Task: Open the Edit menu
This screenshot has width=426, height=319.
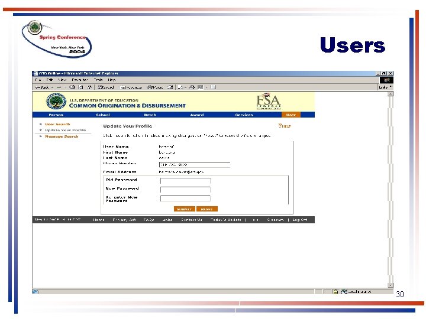Action: (x=50, y=80)
